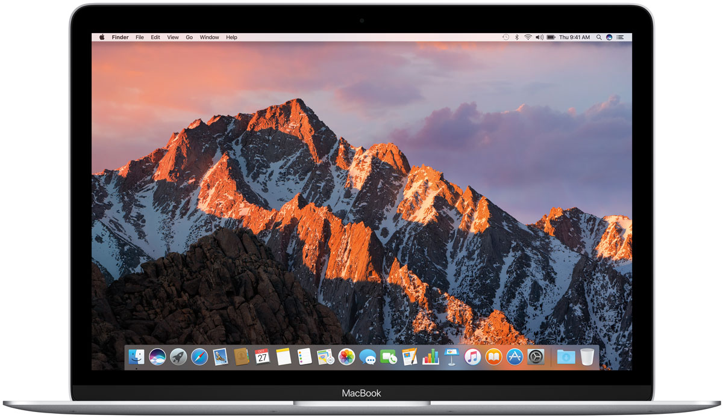The height and width of the screenshot is (418, 723).
Task: Click Time Machine menu bar icon
Action: pos(505,37)
